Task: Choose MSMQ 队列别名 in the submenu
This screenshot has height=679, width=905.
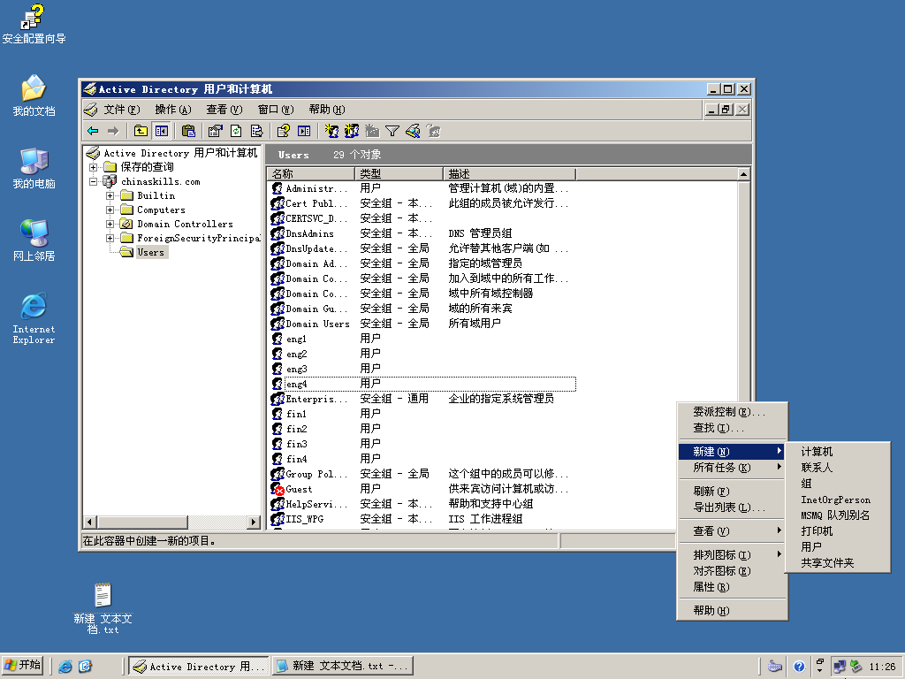Action: pyautogui.click(x=838, y=515)
